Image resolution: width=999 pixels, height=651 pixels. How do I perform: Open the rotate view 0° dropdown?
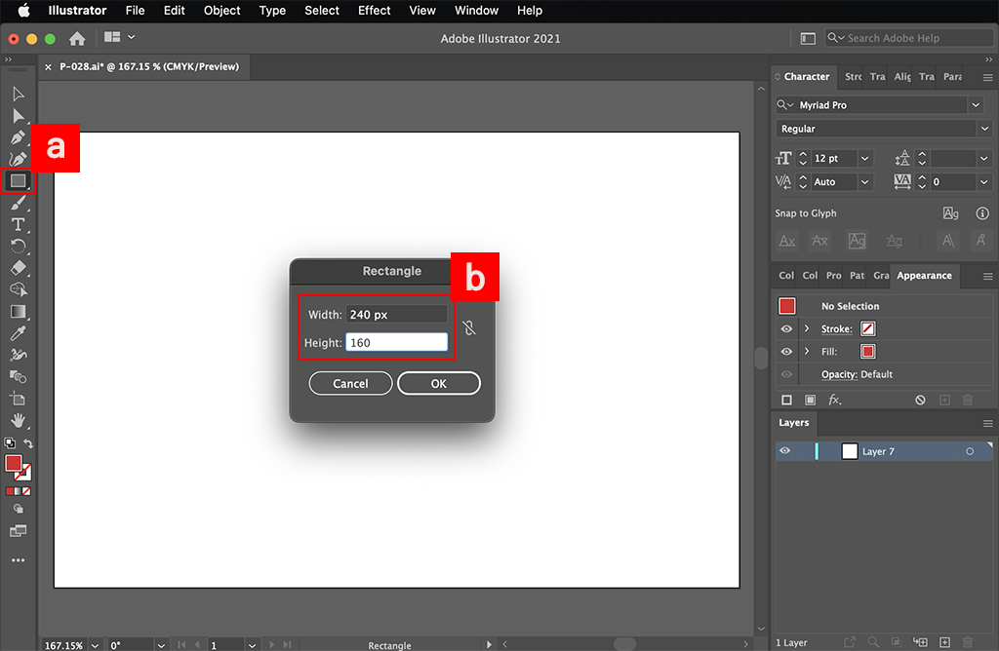pyautogui.click(x=161, y=645)
